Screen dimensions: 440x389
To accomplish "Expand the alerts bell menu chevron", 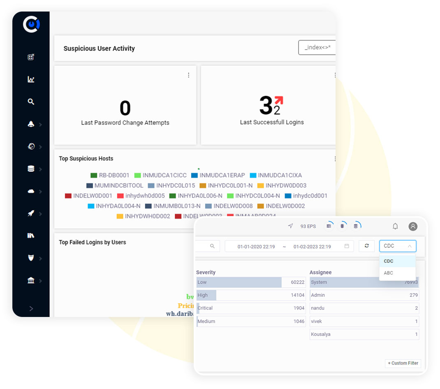I will 40,125.
